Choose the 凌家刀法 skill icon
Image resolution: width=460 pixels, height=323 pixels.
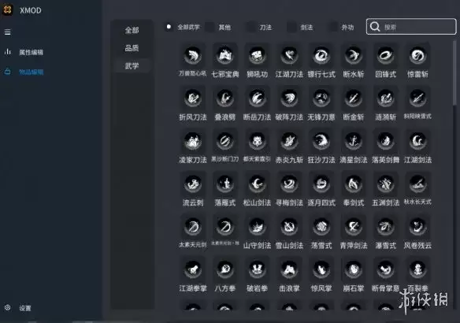coord(193,141)
